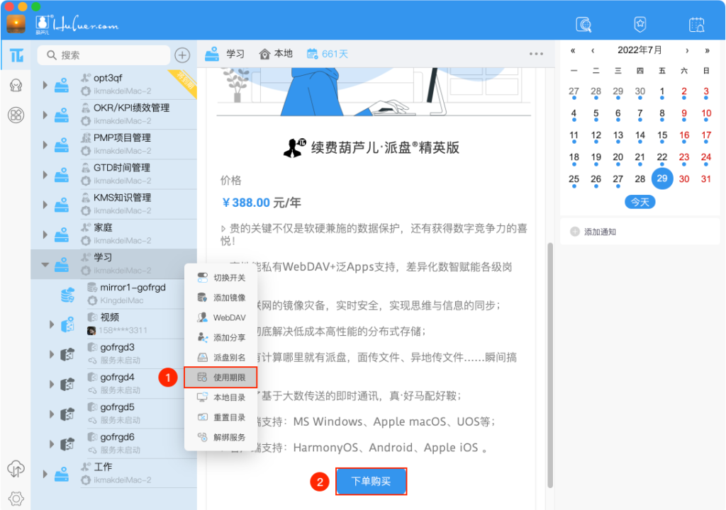This screenshot has height=510, width=726.
Task: Open the user head sidebar icon
Action: click(x=16, y=86)
